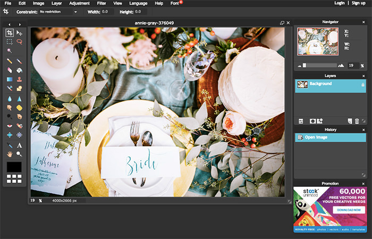372x239 pixels.
Task: Open the Constraint dropdown
Action: pyautogui.click(x=58, y=11)
